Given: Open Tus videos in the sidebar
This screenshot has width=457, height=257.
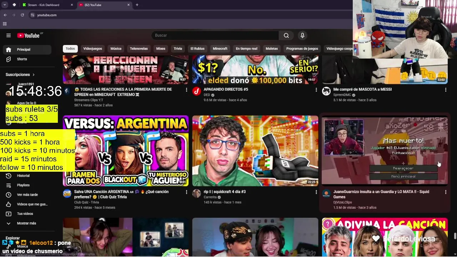Looking at the screenshot, I should pyautogui.click(x=27, y=214).
